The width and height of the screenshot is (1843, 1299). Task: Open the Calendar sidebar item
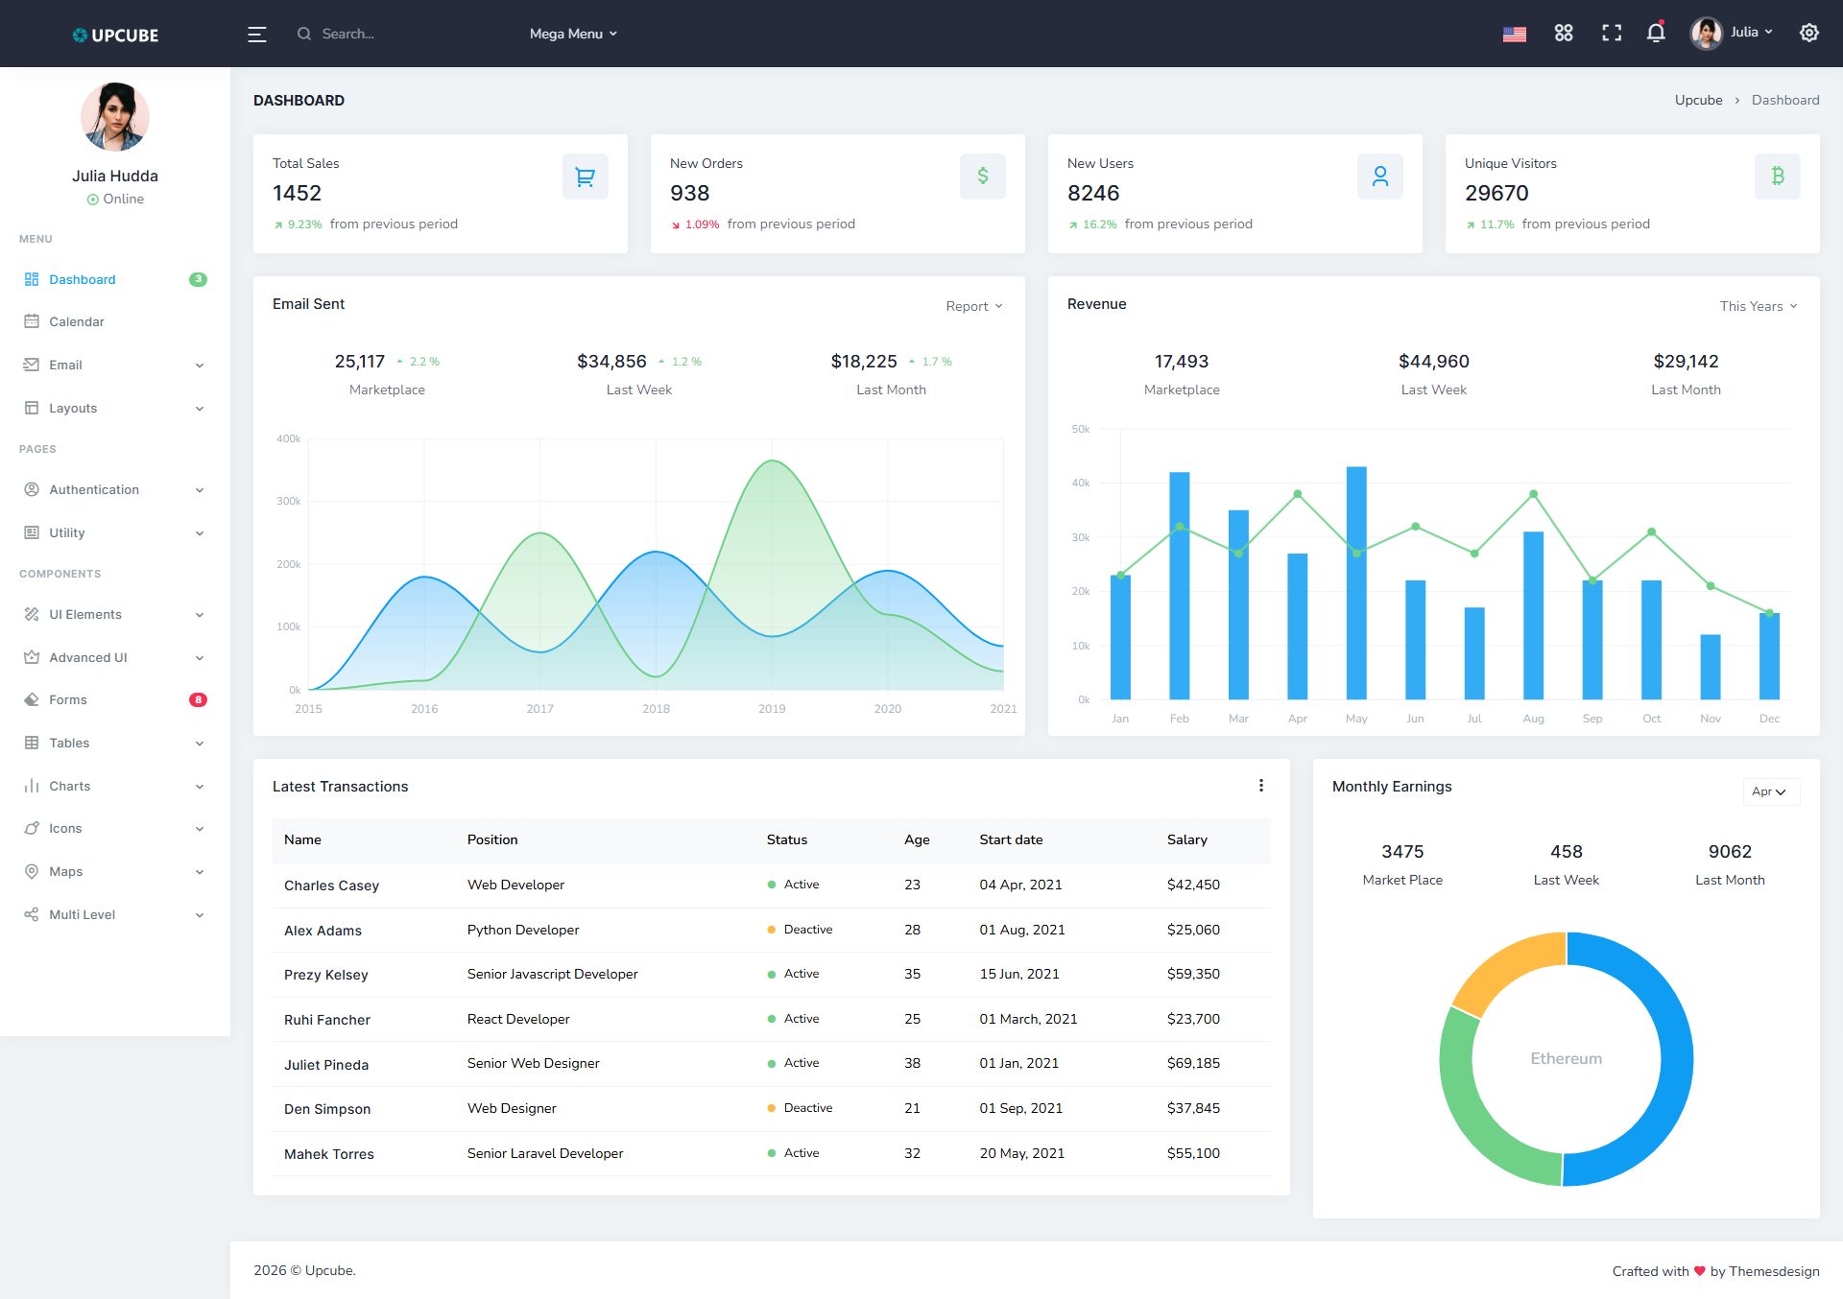pyautogui.click(x=115, y=321)
